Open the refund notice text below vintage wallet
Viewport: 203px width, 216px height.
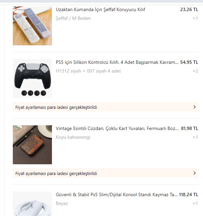pyautogui.click(x=56, y=174)
